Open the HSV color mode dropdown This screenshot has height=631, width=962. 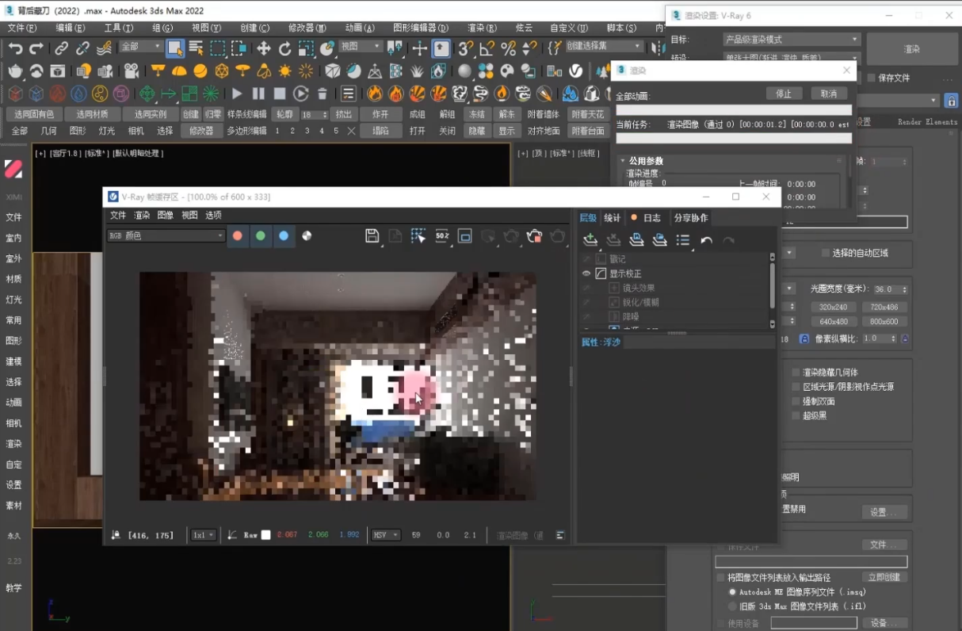[386, 535]
